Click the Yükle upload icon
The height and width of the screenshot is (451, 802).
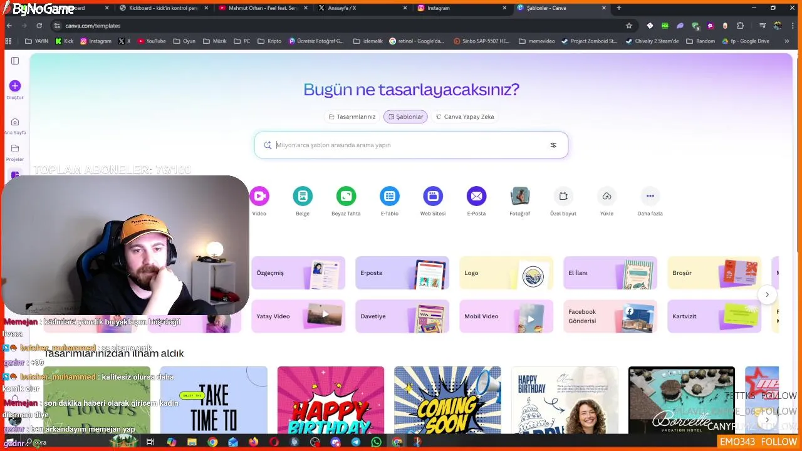[x=607, y=196]
